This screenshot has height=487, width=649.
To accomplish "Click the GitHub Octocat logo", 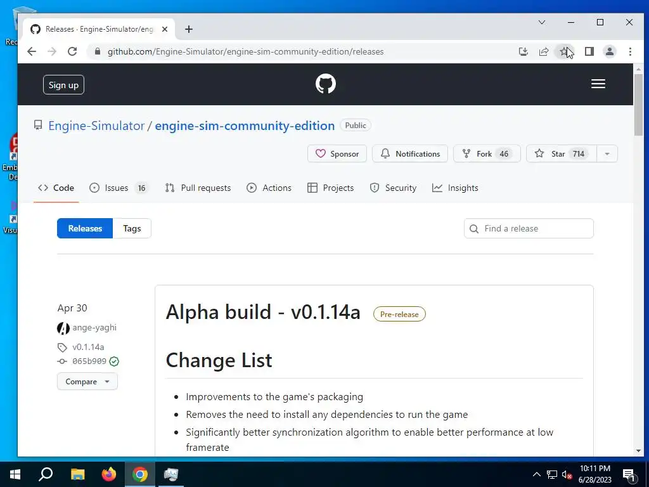I will pos(325,84).
